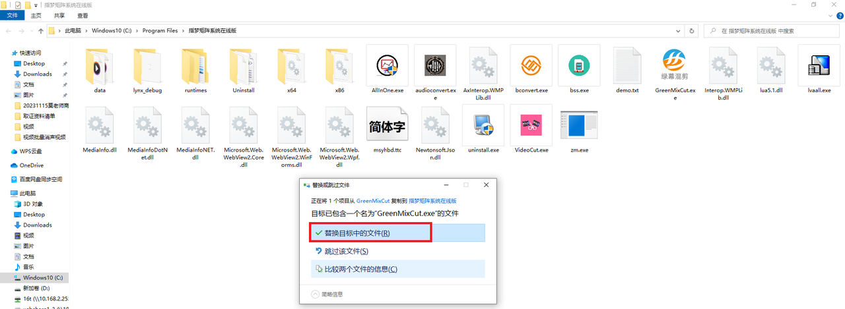845x309 pixels.
Task: Open the address bar history dropdown
Action: (x=677, y=30)
